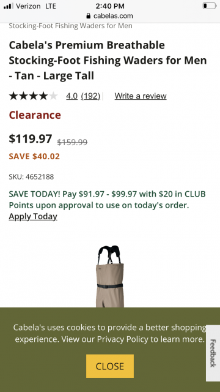View the (192) reviews count link
Screen dimensions: 220x392
[90, 96]
